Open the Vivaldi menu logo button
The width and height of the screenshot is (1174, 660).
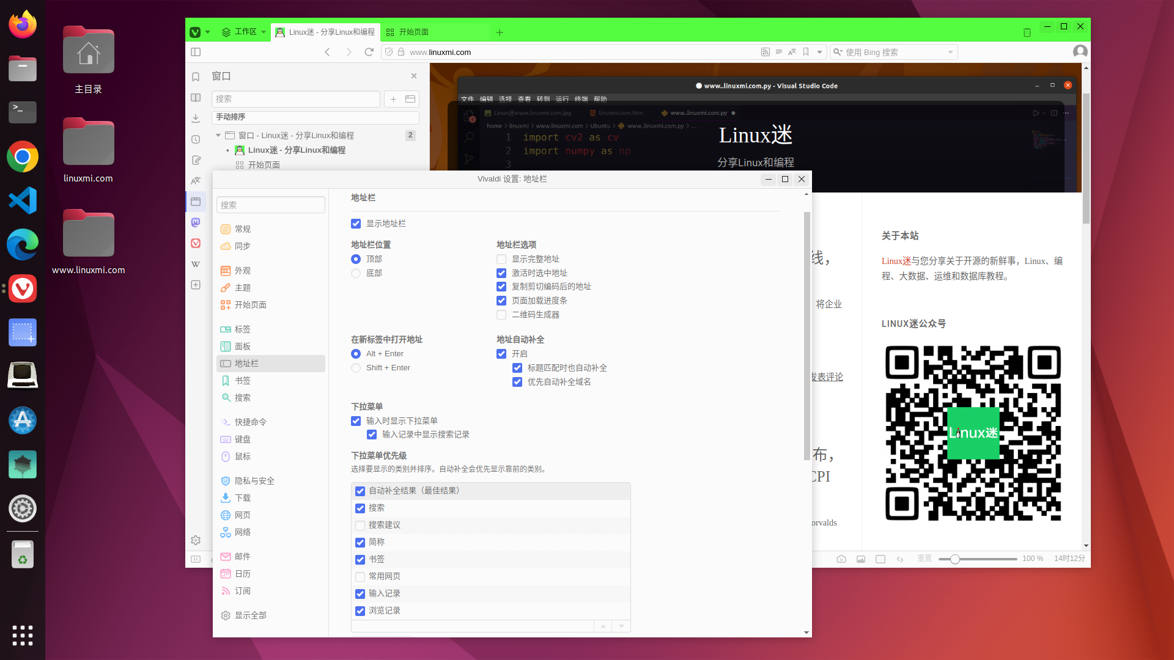pos(195,32)
